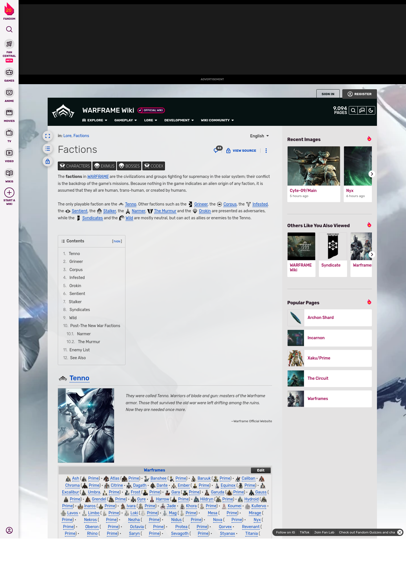Click the Register button

point(359,94)
